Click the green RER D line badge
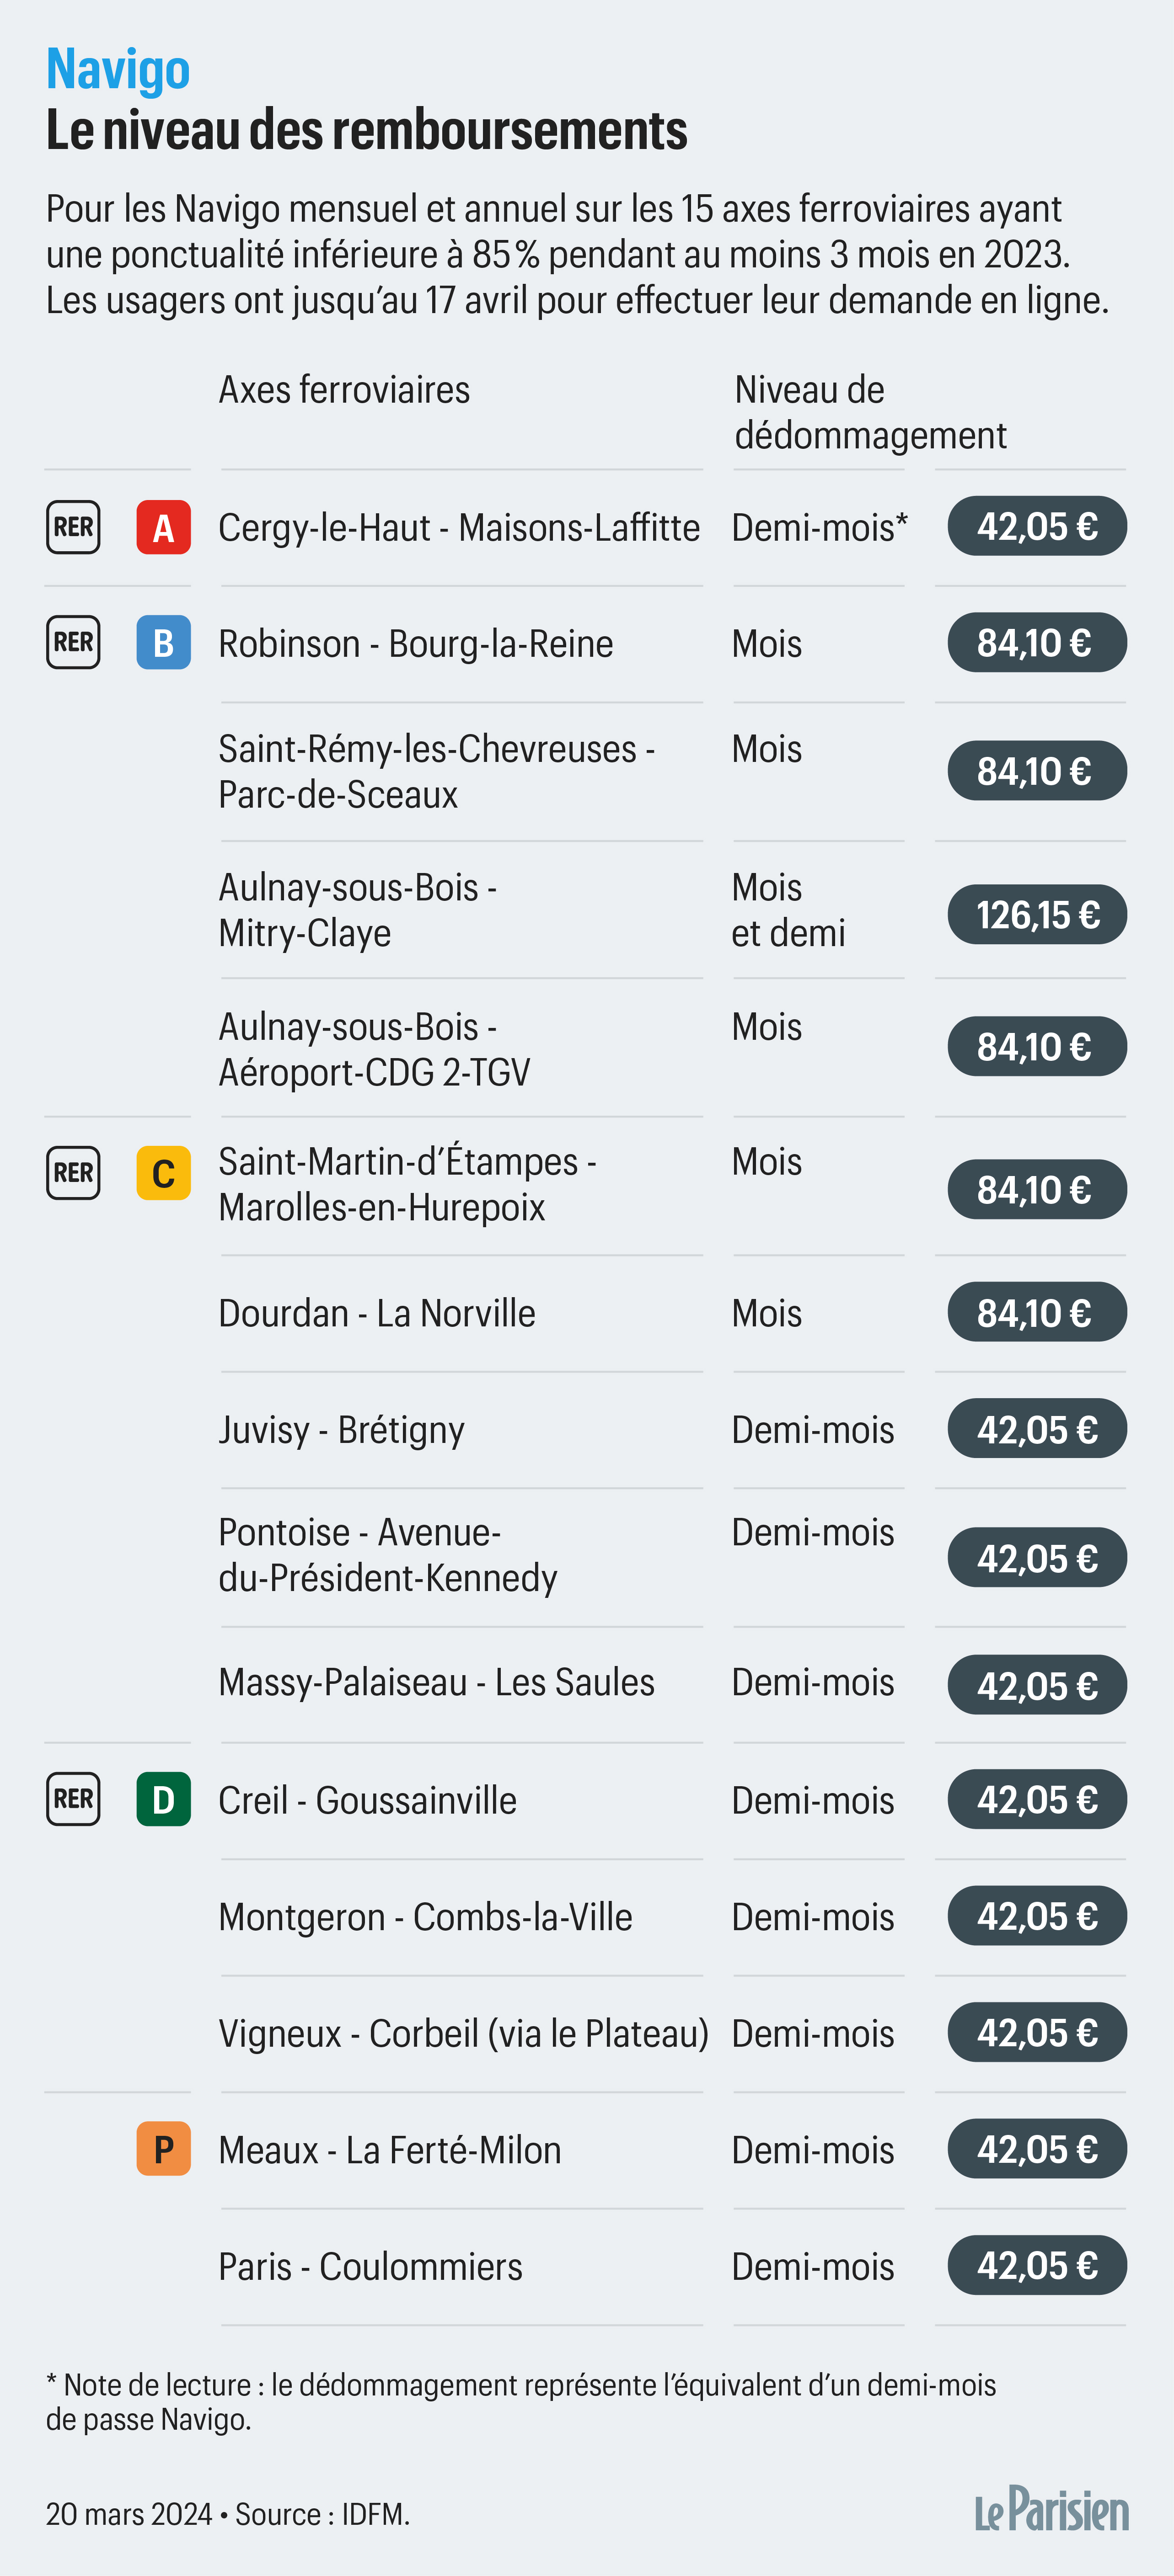 (x=163, y=1799)
